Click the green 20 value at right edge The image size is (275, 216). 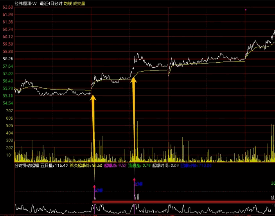pos(273,184)
